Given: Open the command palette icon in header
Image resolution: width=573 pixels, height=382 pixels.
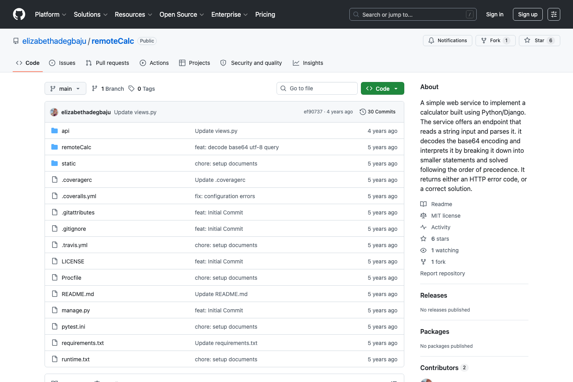Looking at the screenshot, I should click(554, 14).
